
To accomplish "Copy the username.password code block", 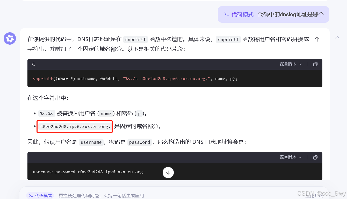I will tap(315, 157).
